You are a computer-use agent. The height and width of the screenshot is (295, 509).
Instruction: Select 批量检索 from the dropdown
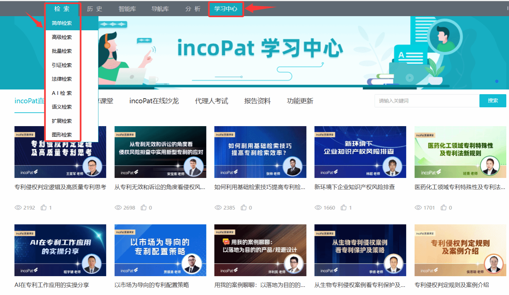62,51
